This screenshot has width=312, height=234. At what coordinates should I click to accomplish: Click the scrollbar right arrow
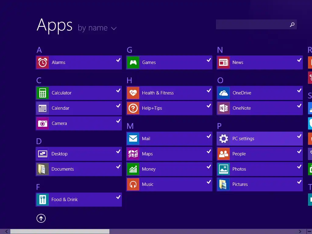[300, 232]
